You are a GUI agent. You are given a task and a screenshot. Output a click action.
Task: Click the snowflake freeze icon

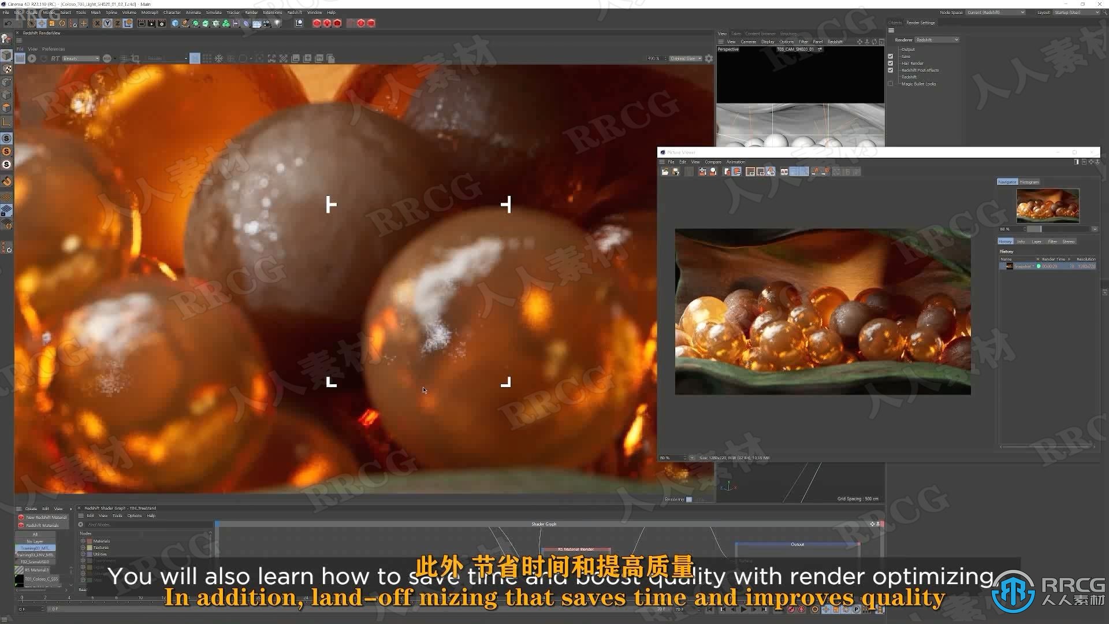[x=219, y=58]
